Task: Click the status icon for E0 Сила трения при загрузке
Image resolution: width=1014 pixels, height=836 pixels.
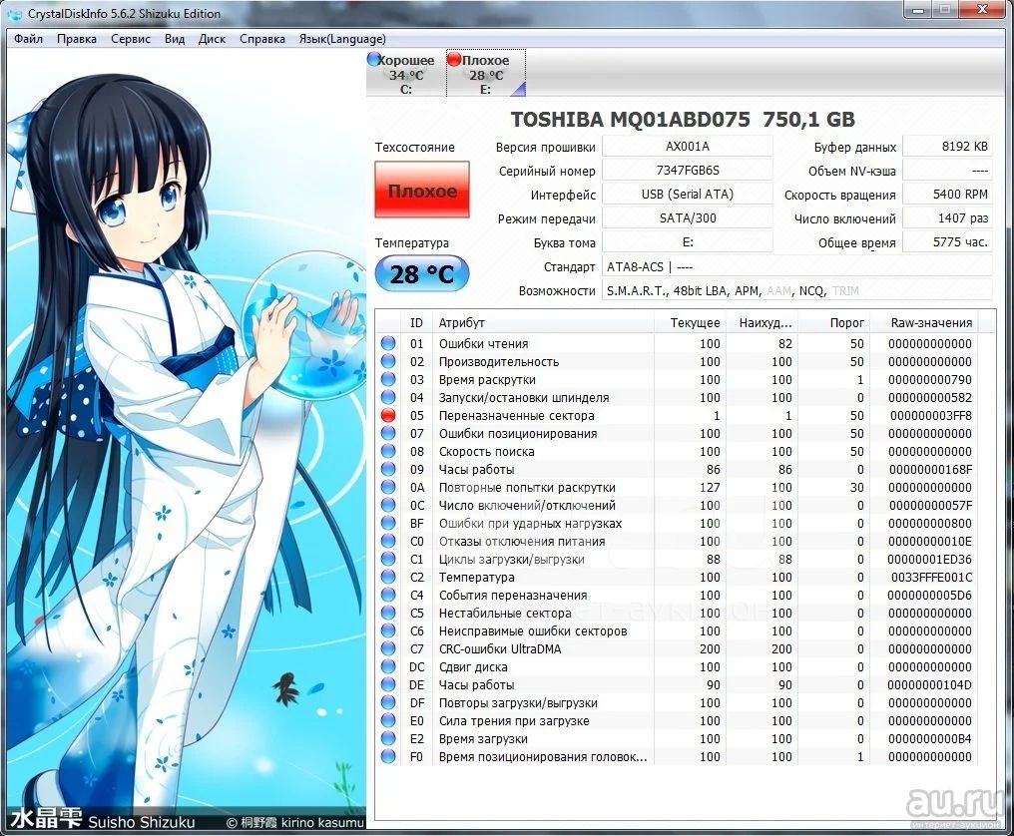Action: point(388,720)
